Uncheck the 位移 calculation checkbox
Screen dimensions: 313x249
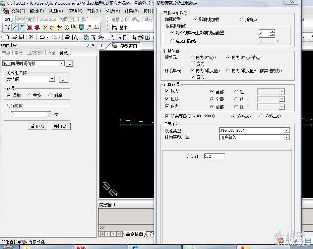coord(167,99)
